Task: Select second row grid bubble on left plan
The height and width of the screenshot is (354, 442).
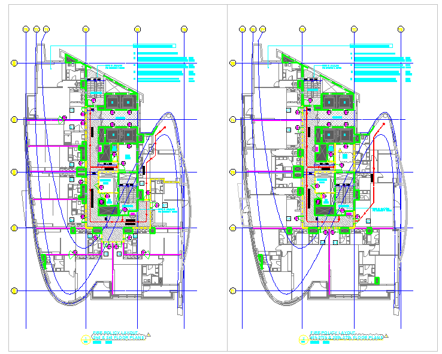Action: (x=15, y=120)
